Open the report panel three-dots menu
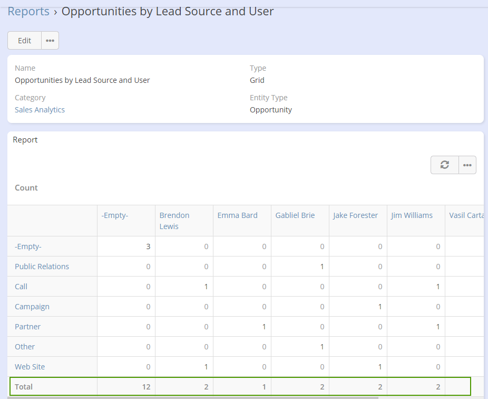488x399 pixels. pos(467,165)
